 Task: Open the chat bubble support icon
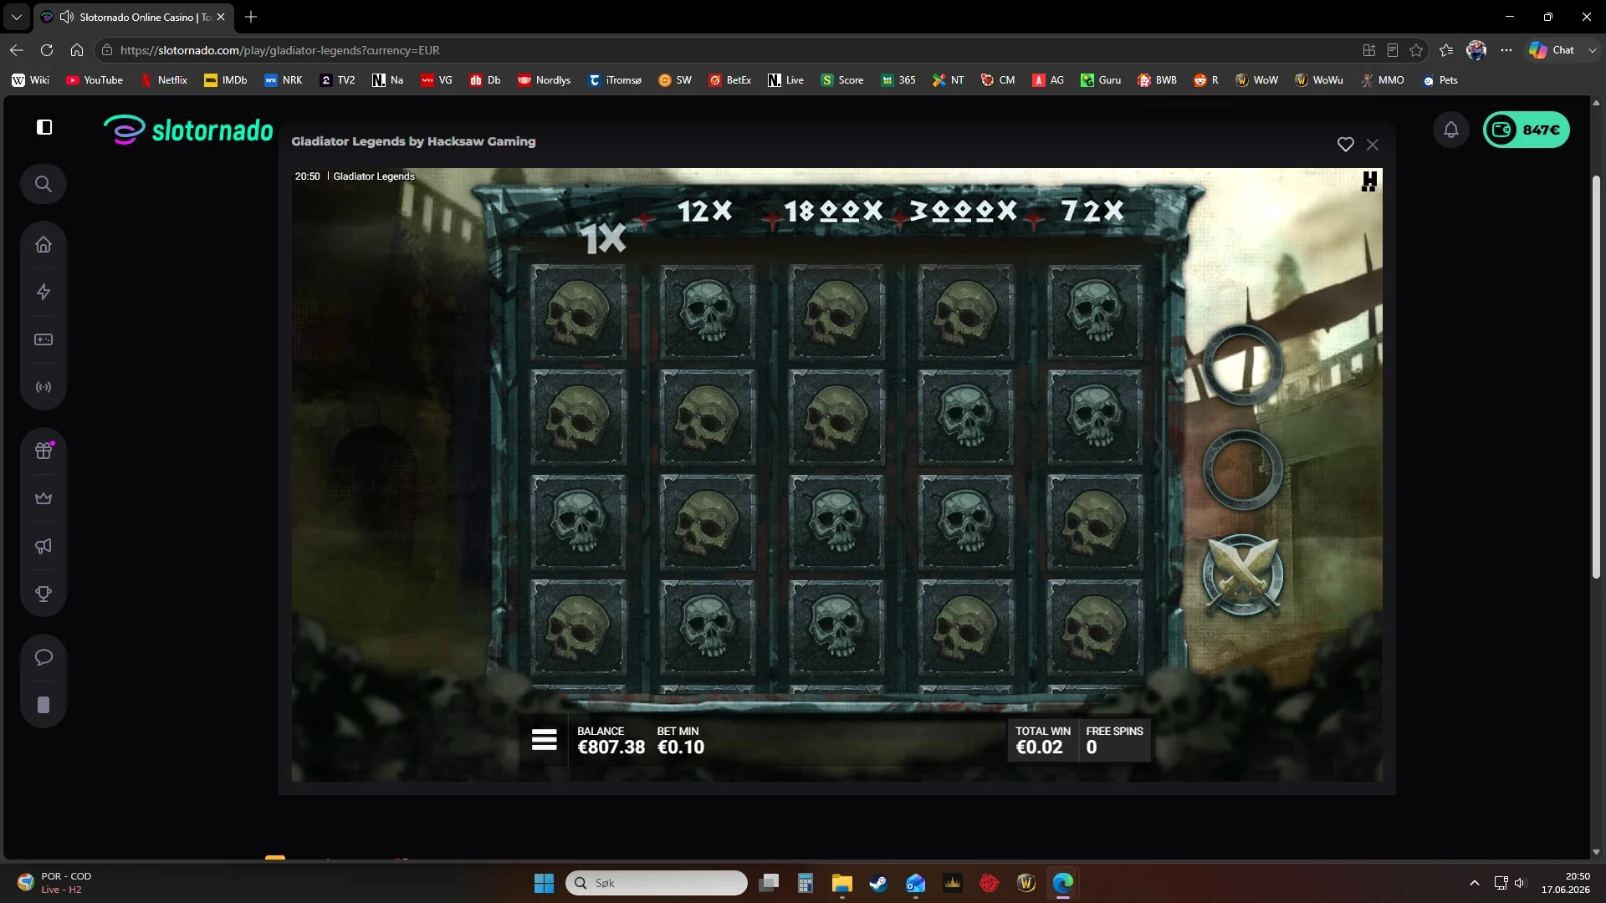pyautogui.click(x=43, y=657)
